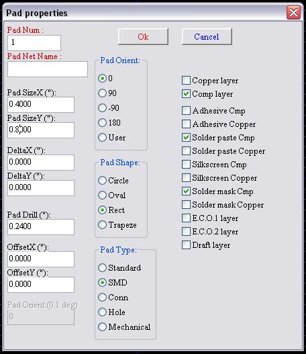Click the Pad Net Name field

tap(48, 69)
